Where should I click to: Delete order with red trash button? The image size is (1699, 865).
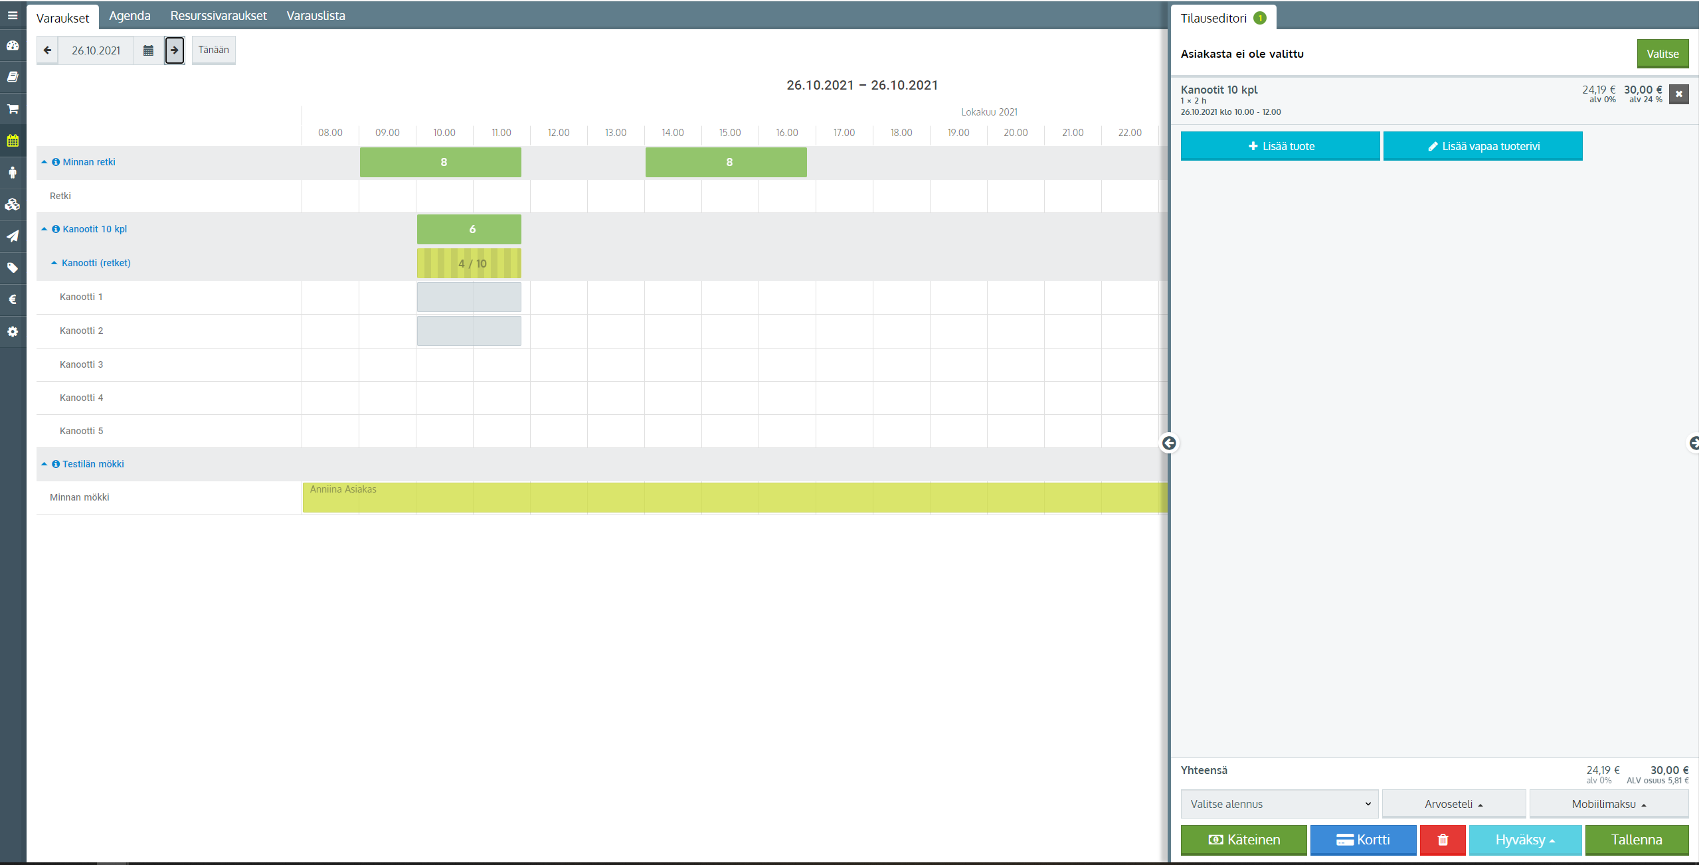click(1442, 840)
